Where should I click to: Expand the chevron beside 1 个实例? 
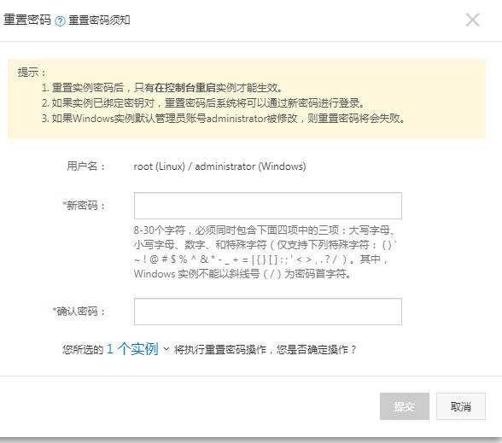pyautogui.click(x=166, y=348)
